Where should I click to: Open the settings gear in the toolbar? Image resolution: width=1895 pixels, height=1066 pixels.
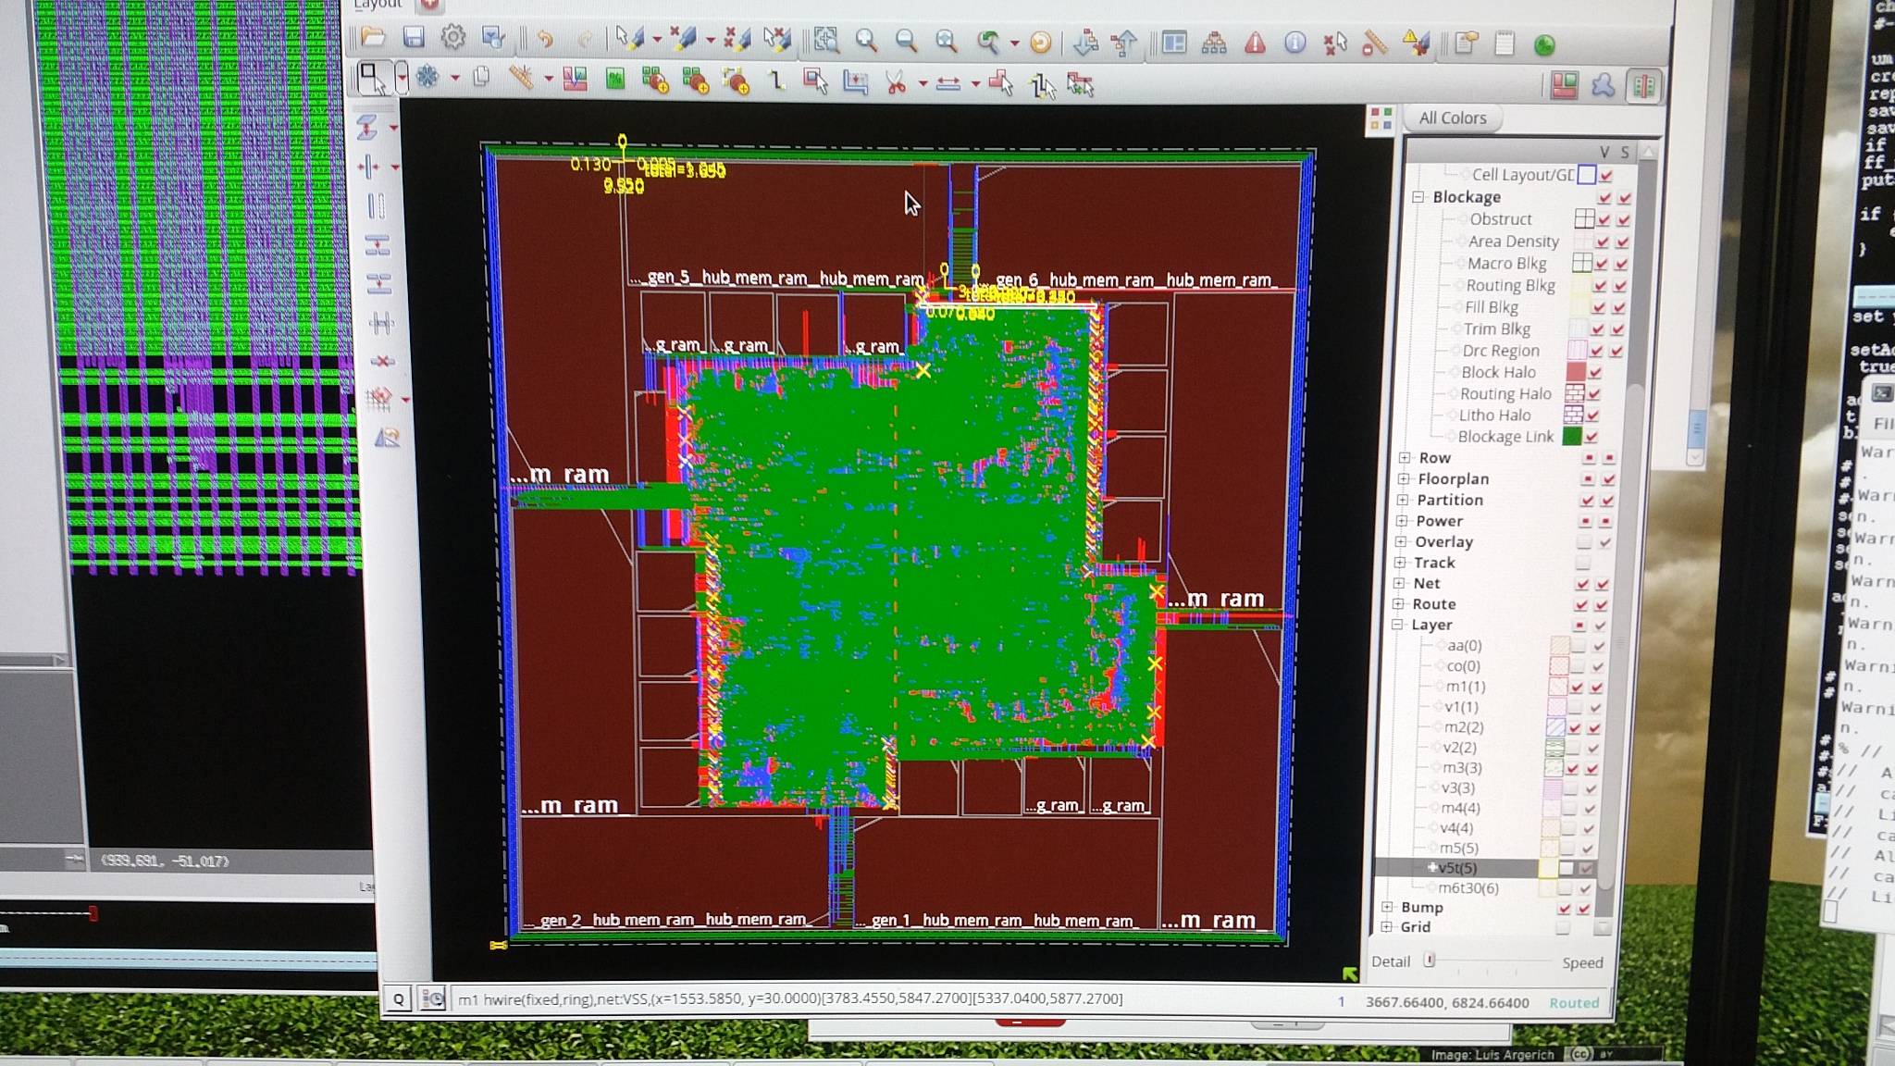[453, 37]
